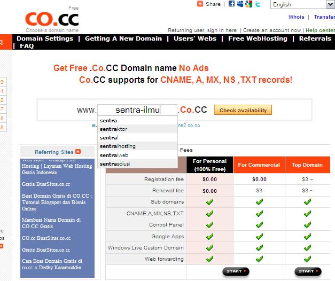Click the CO.CC logo
This screenshot has width=335, height=281.
pos(52,19)
